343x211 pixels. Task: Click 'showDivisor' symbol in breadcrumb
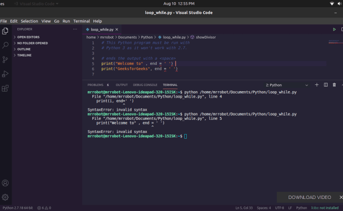206,37
